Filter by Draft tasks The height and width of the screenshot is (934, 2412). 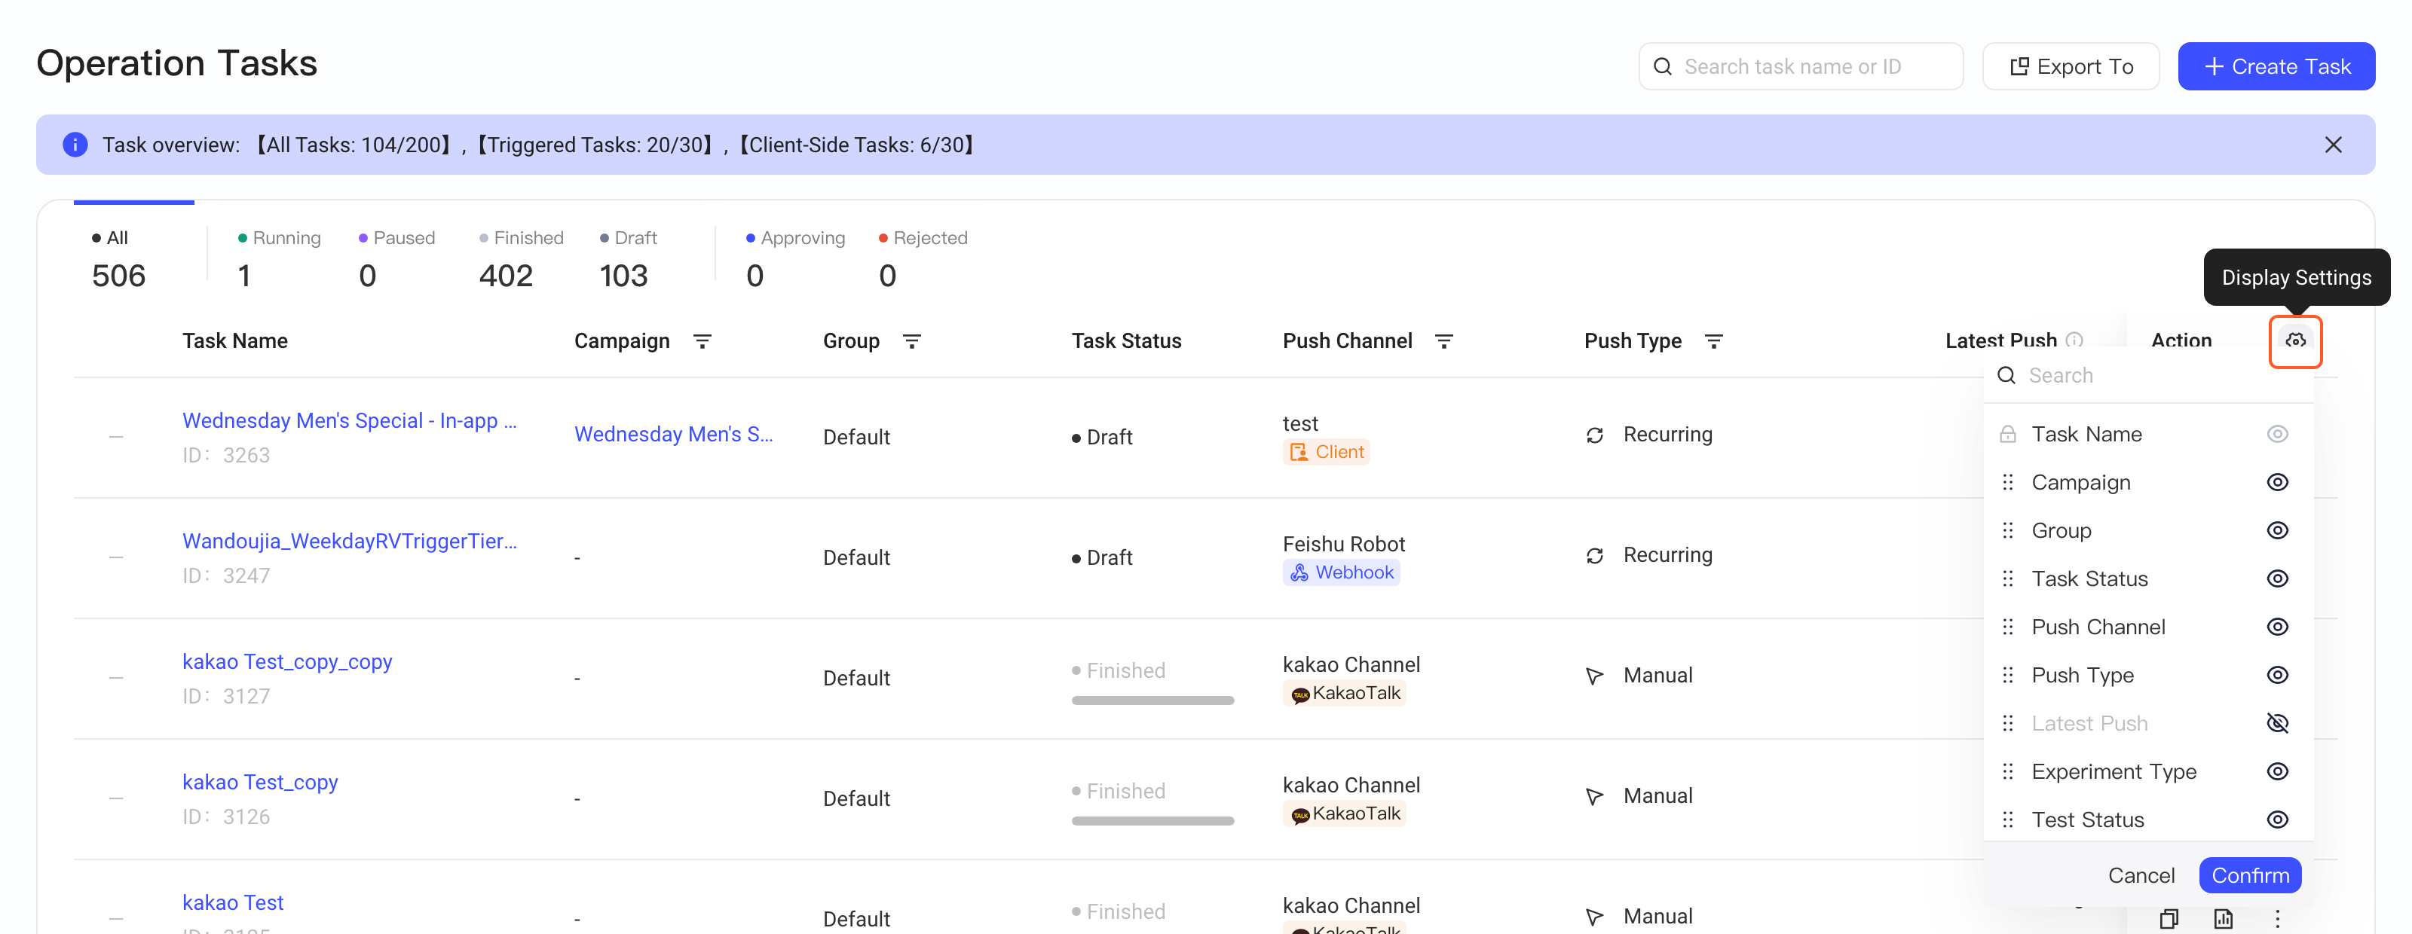pos(627,258)
